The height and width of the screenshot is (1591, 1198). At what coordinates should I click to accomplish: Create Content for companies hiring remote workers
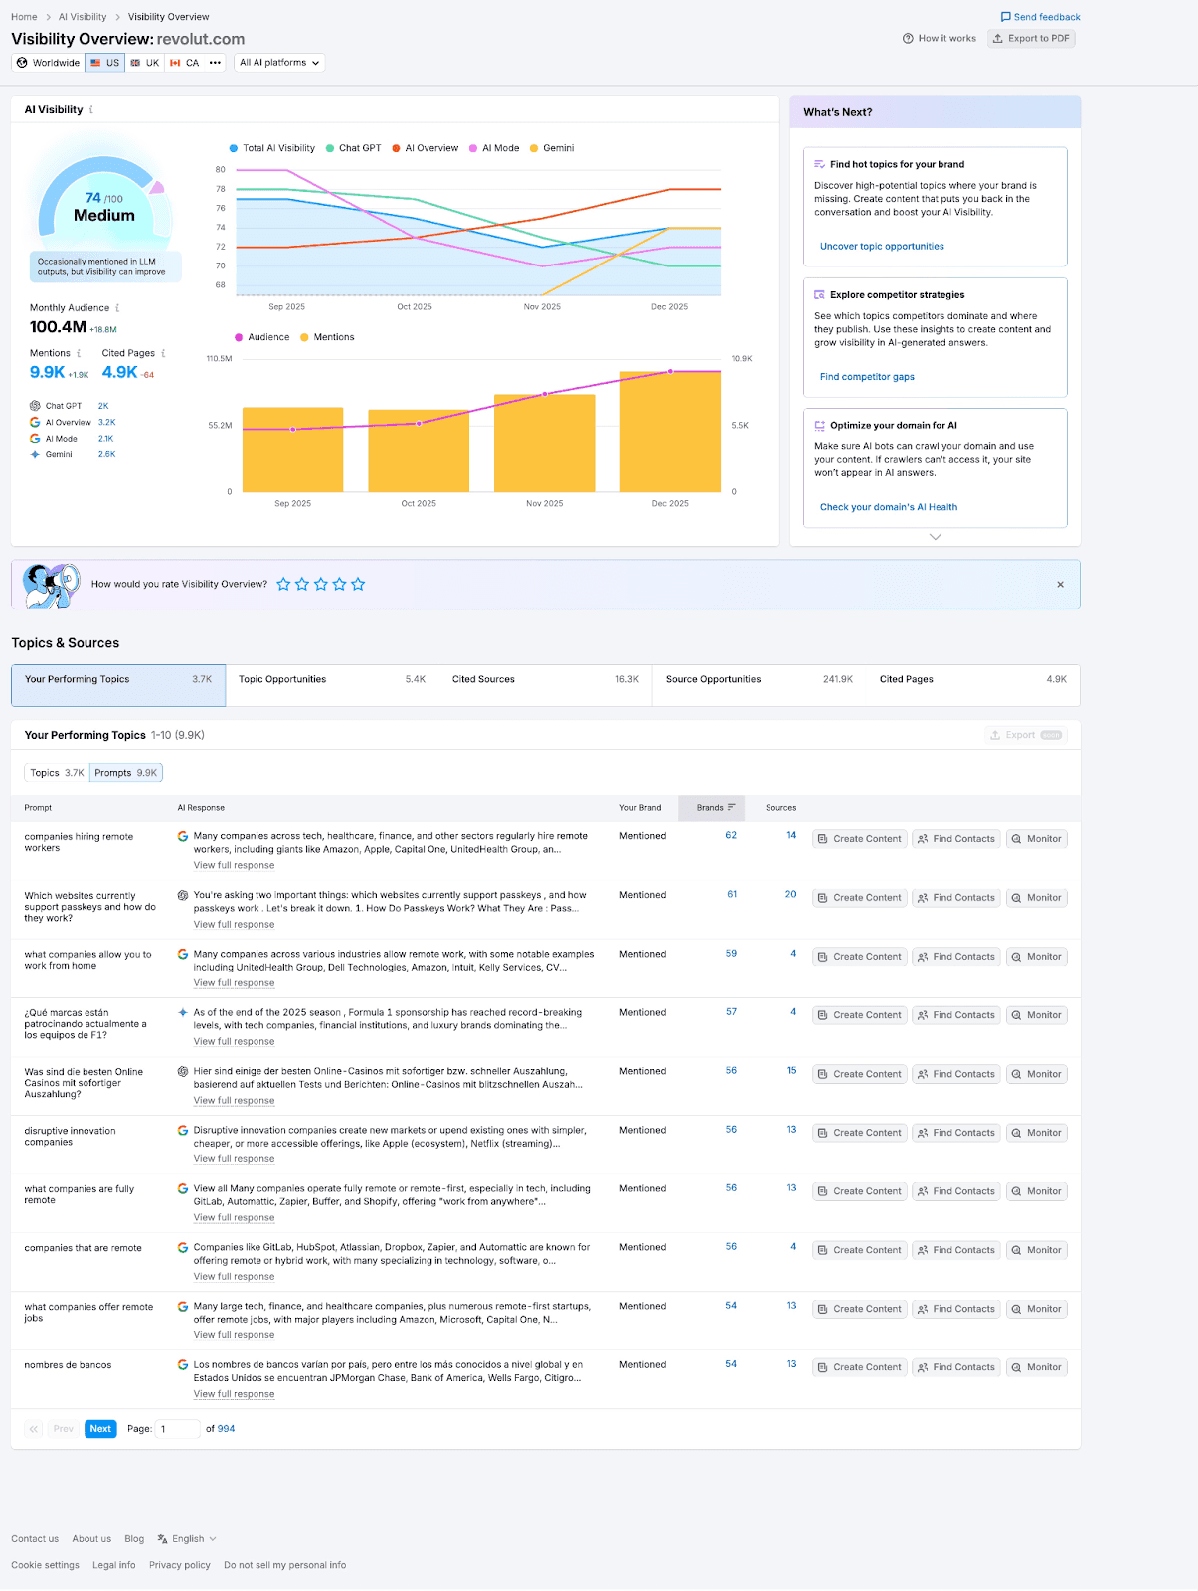coord(859,839)
